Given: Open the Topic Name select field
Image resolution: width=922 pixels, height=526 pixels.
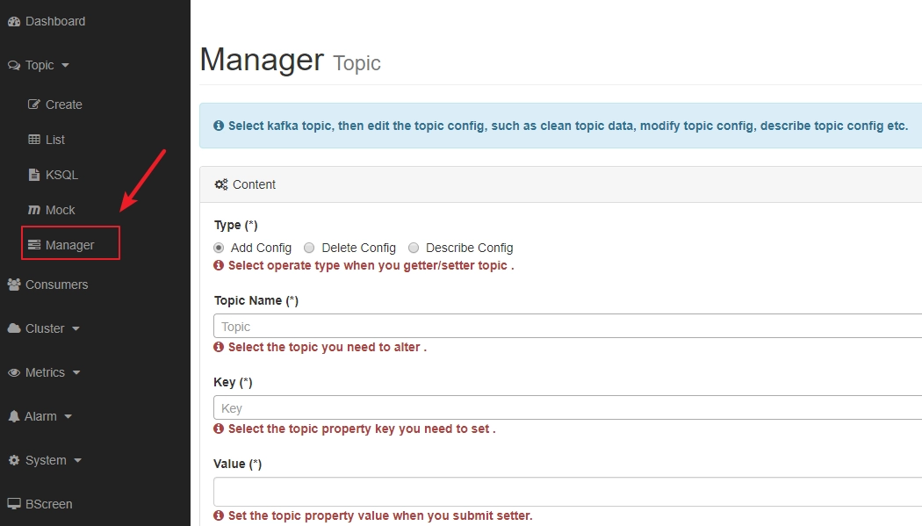Looking at the screenshot, I should tap(567, 326).
